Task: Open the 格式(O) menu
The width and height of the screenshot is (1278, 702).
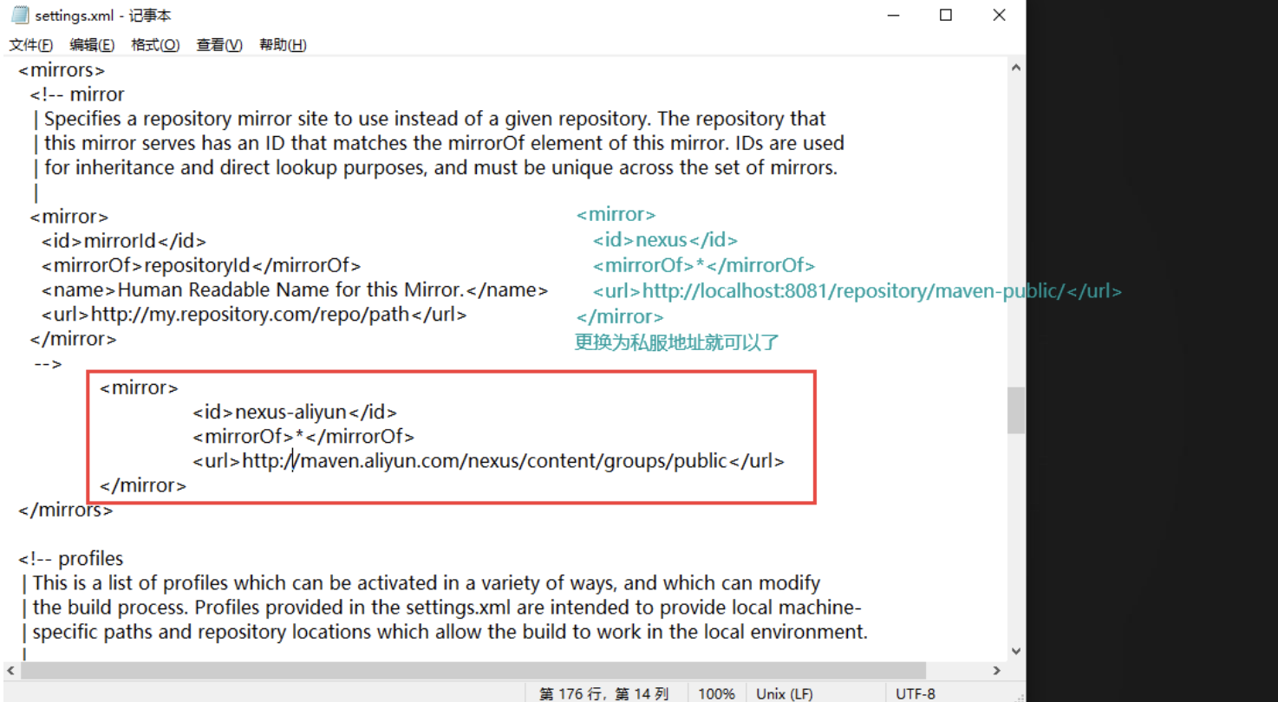Action: pos(155,45)
